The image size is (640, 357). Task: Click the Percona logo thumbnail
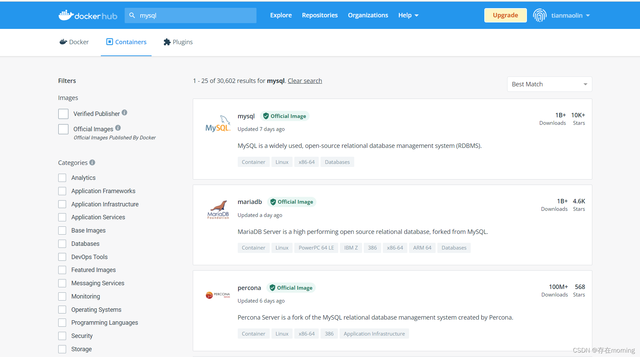tap(218, 295)
